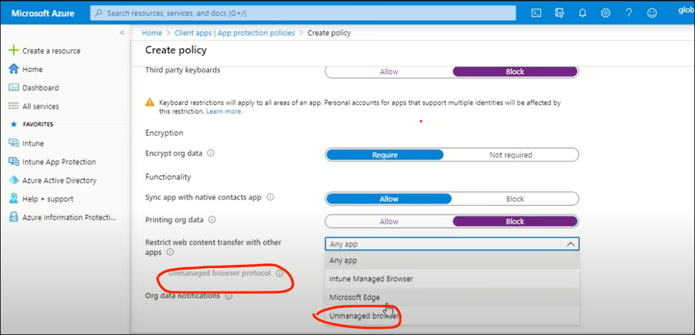Click the Create policy heading
Image resolution: width=695 pixels, height=335 pixels.
click(176, 50)
